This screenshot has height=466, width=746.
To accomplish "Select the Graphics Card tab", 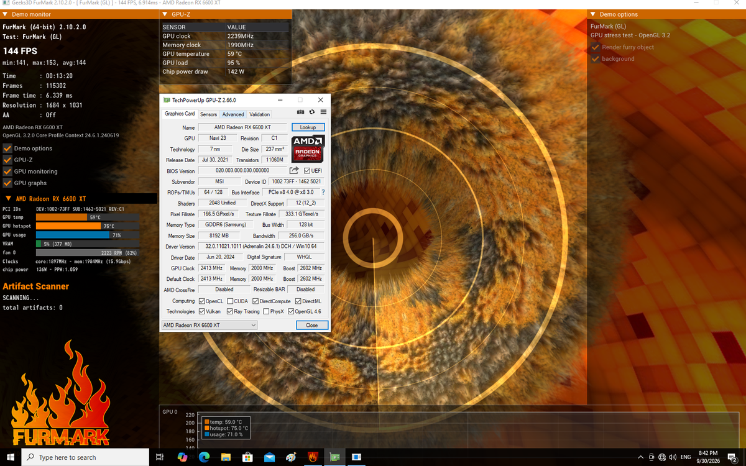I will pos(180,114).
